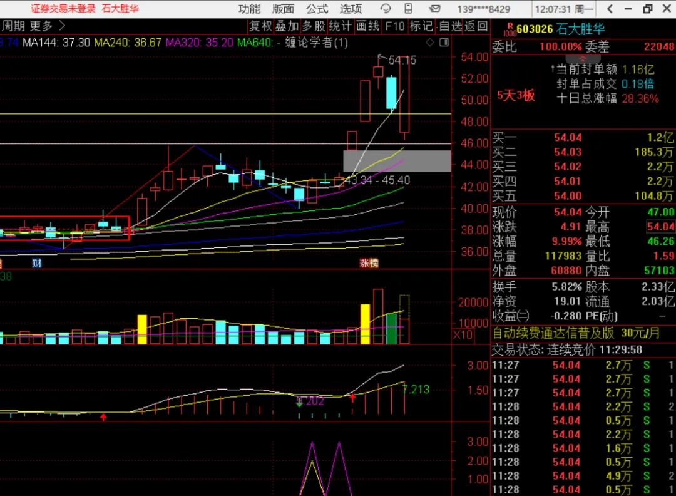
Task: Open the 功能 menu
Action: tap(249, 9)
